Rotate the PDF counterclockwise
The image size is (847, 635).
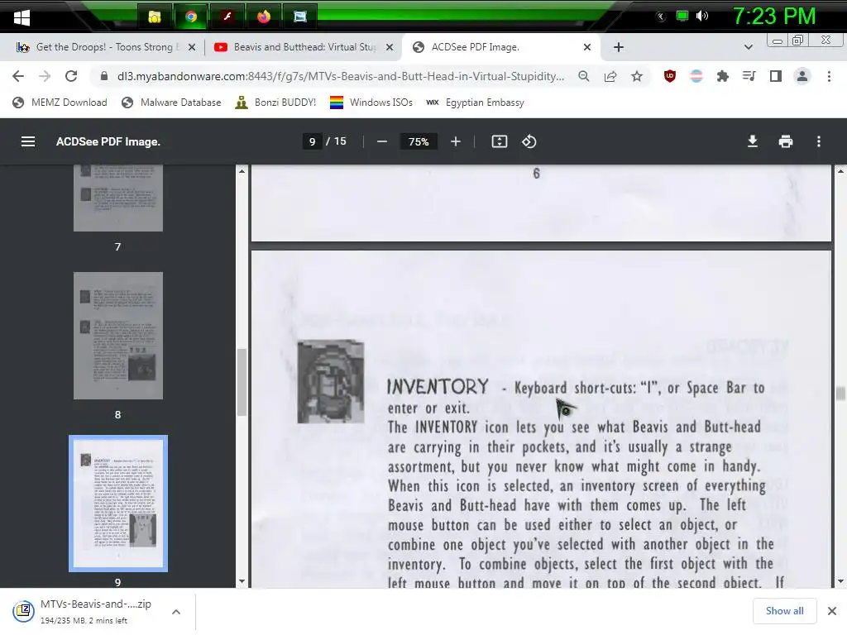tap(529, 141)
